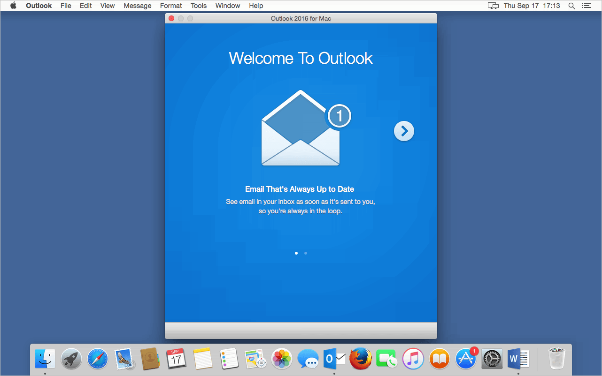Click the "Welcome To Outlook" heading

pos(301,58)
